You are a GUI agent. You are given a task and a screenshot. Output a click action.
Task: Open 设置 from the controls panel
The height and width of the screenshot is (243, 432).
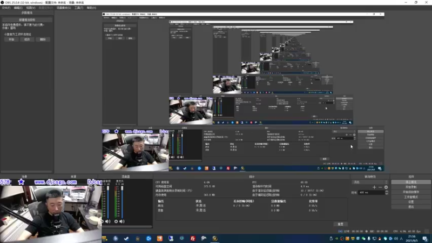coord(411,202)
